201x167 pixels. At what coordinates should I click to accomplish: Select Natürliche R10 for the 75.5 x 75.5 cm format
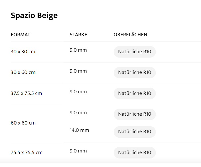[x=135, y=152]
